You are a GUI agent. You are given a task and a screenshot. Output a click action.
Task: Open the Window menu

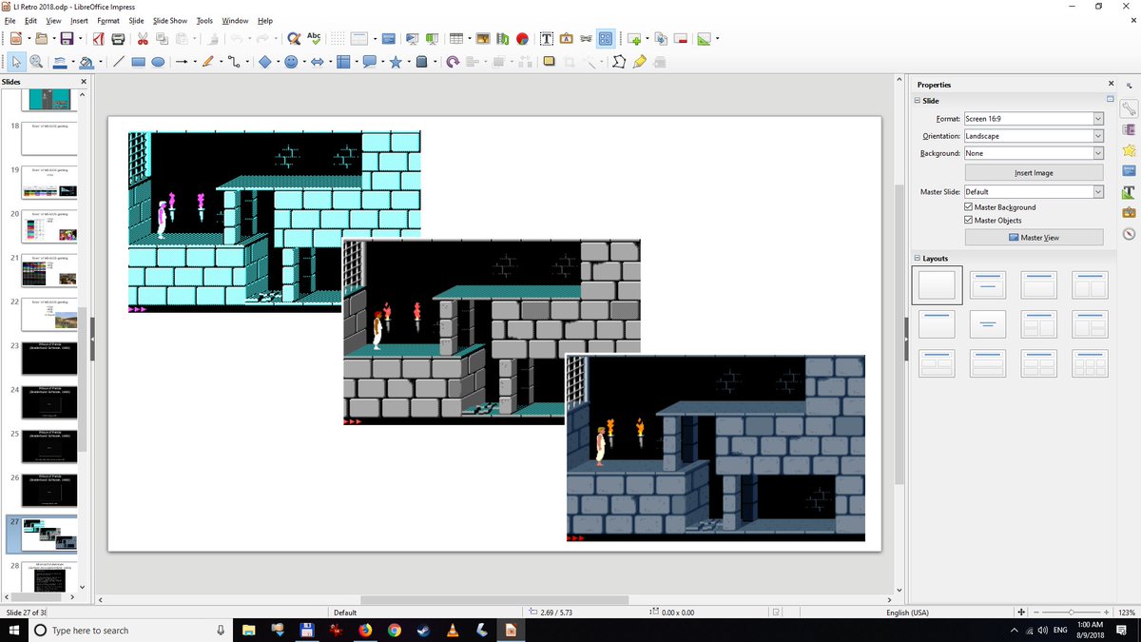click(235, 20)
